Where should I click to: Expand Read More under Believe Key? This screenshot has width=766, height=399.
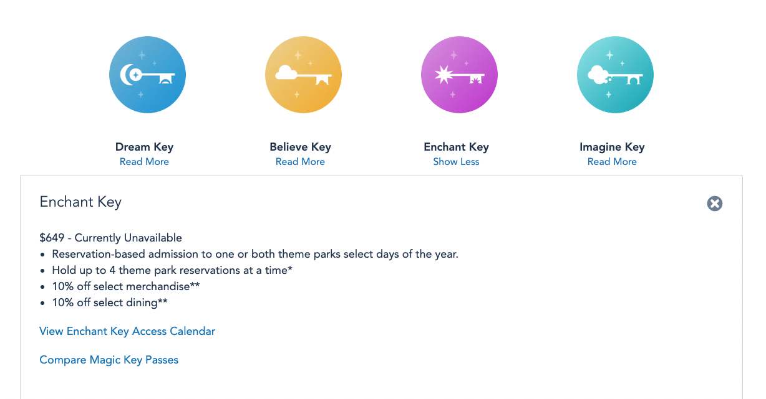300,162
